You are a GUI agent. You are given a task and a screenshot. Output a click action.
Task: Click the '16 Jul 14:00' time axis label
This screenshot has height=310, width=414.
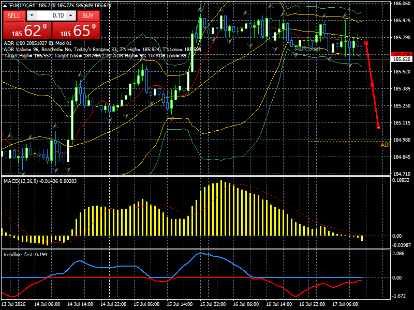279,304
